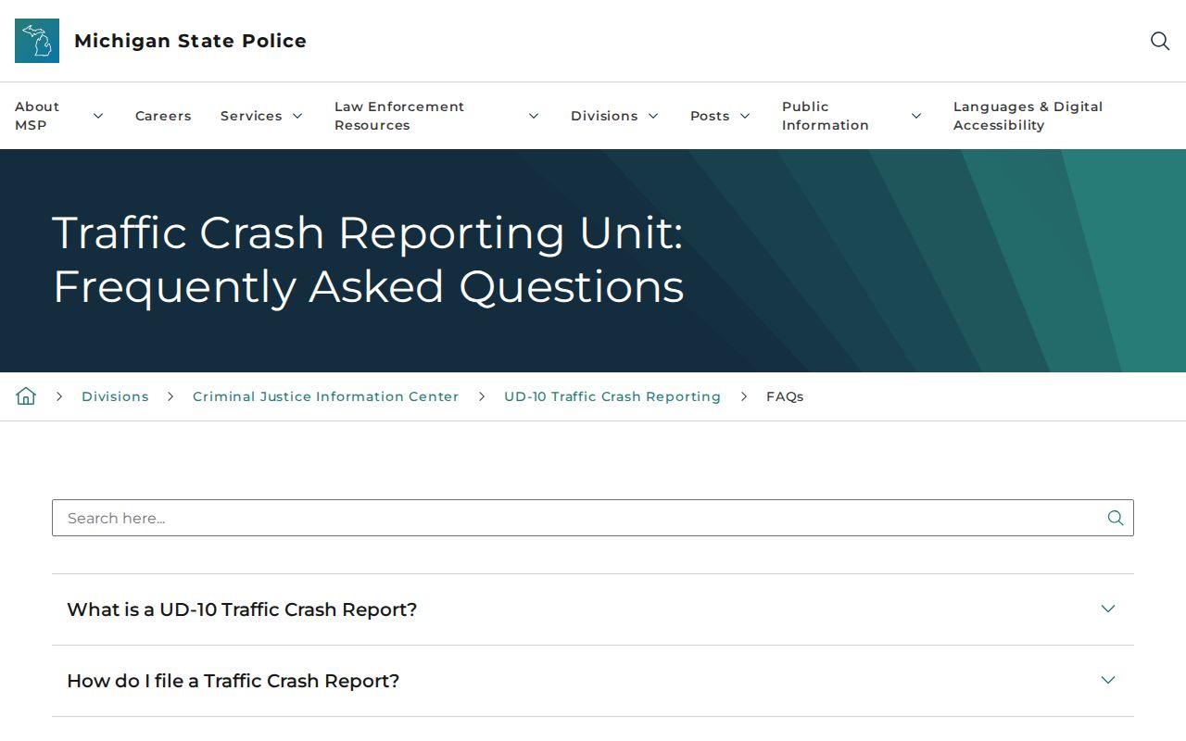Expand the UD-10 Traffic Crash Report question chevron
The image size is (1186, 741).
click(x=1108, y=609)
